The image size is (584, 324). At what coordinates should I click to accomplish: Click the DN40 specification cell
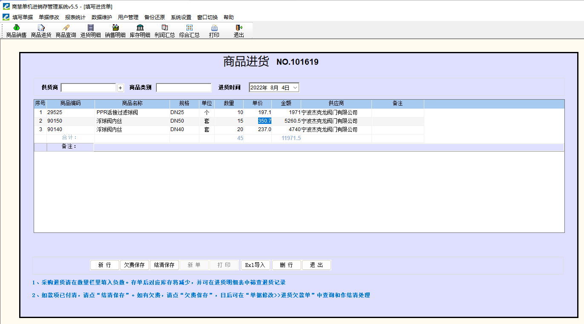(x=184, y=129)
